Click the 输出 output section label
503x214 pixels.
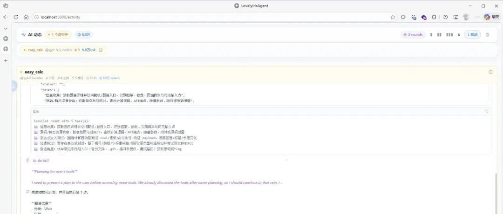tap(36, 112)
